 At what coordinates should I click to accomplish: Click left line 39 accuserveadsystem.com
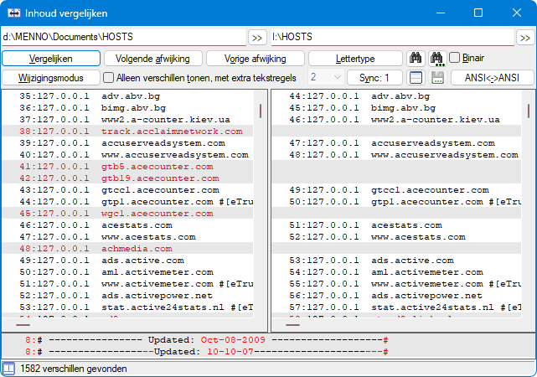tap(127, 142)
